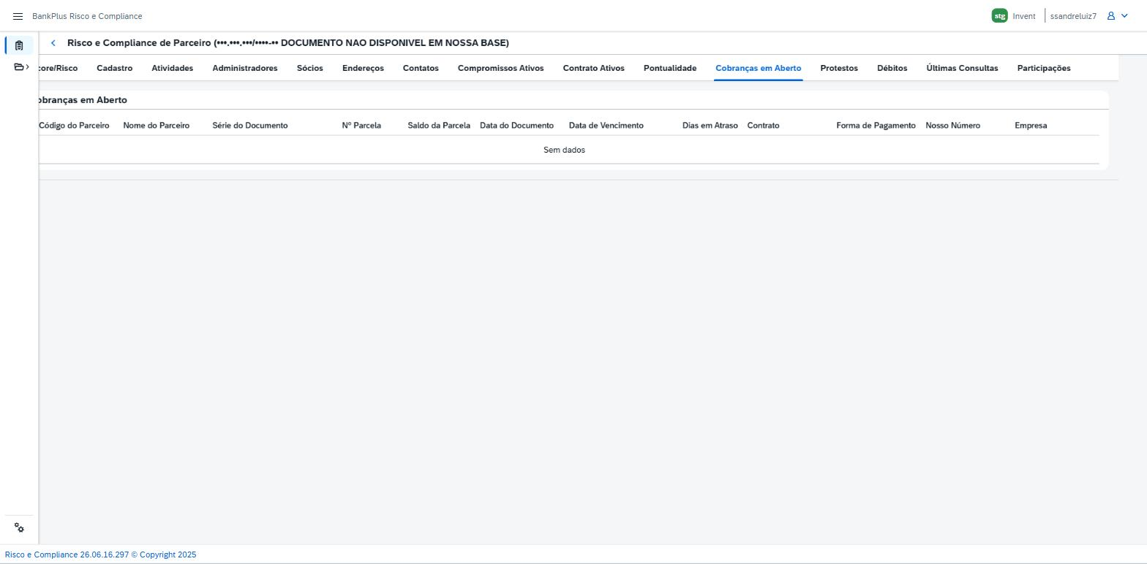View the Protestos tab
This screenshot has height=564, width=1147.
click(x=839, y=68)
